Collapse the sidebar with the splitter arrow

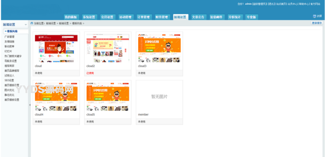pyautogui.click(x=29, y=105)
